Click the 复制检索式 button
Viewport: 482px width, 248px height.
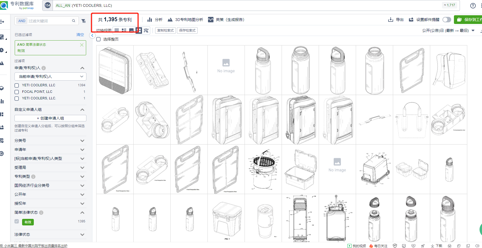click(165, 30)
